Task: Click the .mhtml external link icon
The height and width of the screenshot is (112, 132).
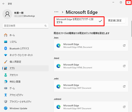Action: coord(124,107)
